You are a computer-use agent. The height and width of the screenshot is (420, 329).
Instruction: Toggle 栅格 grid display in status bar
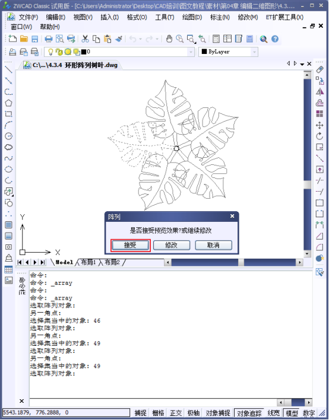coord(158,413)
